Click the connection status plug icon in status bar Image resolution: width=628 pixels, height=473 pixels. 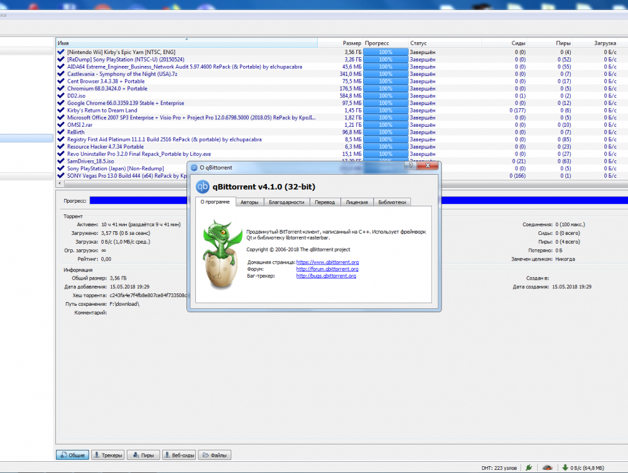tap(529, 467)
